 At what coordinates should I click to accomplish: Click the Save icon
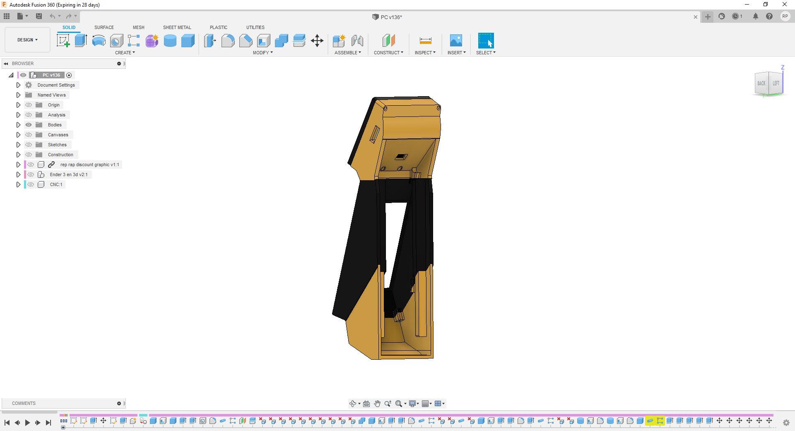click(39, 16)
